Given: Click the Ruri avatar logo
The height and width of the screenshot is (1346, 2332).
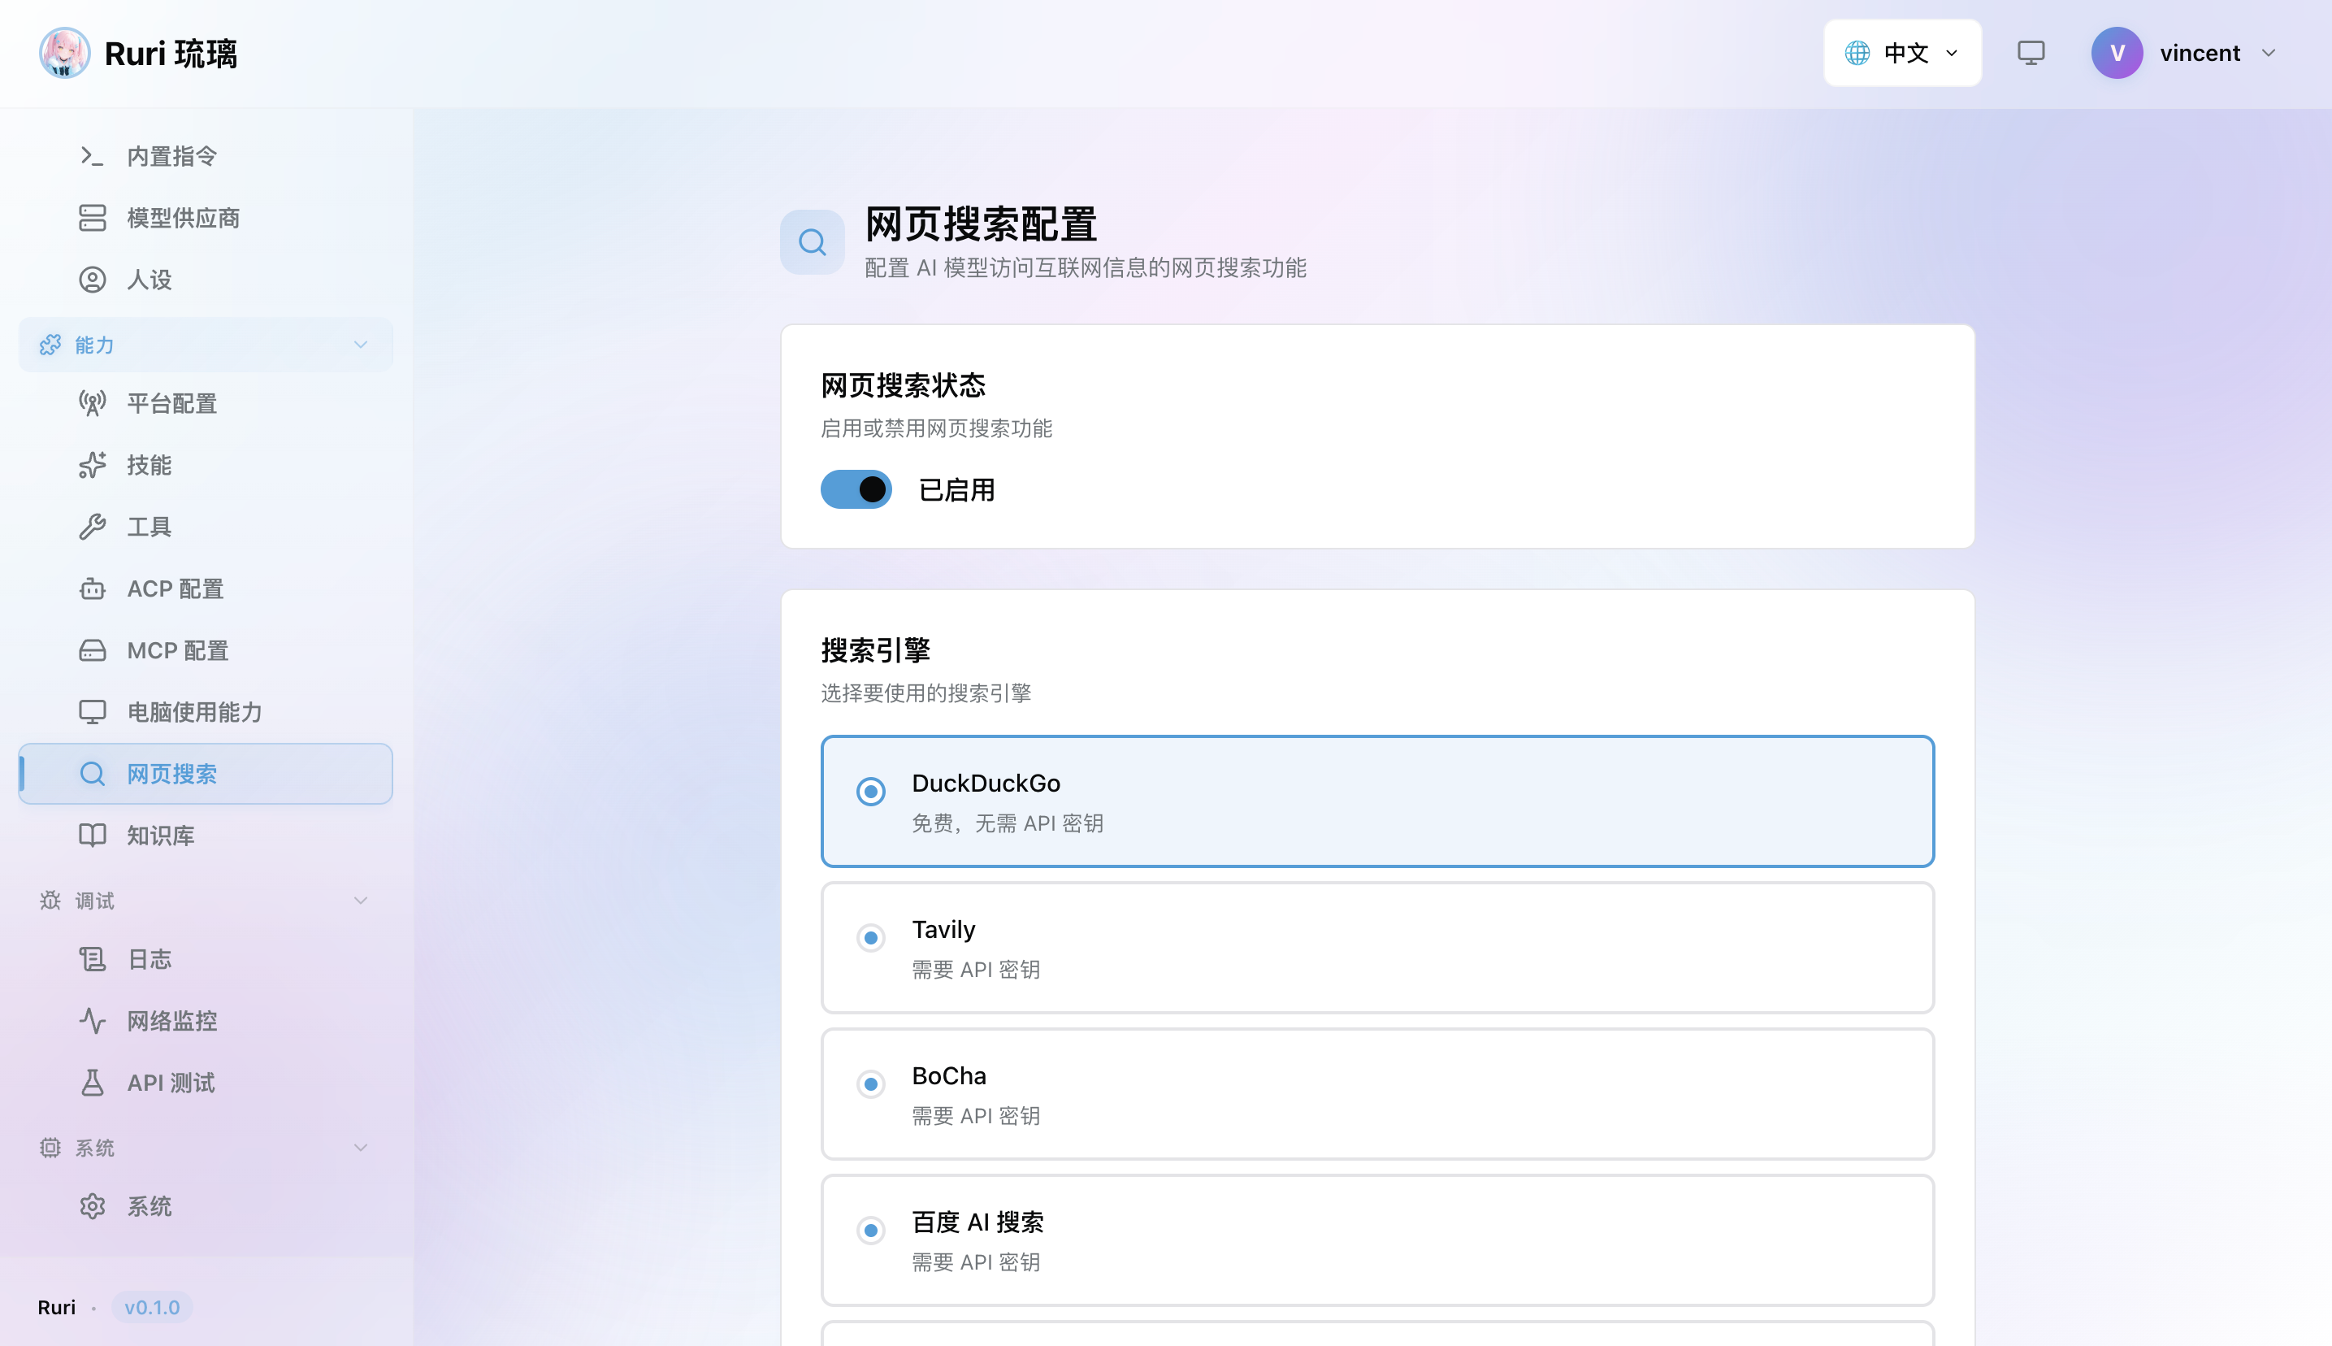Looking at the screenshot, I should coord(63,53).
